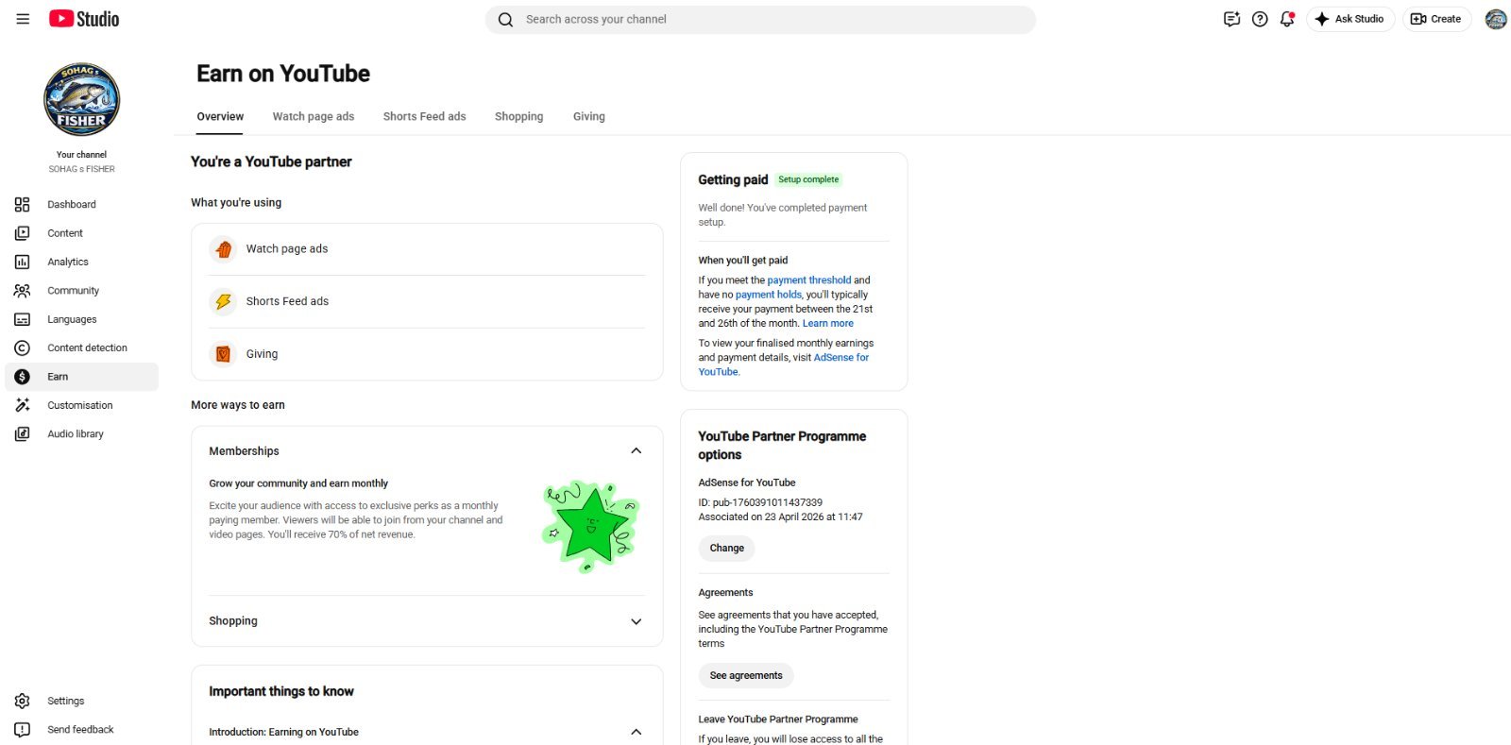Open the Help question mark icon
Viewport: 1511px width, 745px height.
pos(1260,19)
